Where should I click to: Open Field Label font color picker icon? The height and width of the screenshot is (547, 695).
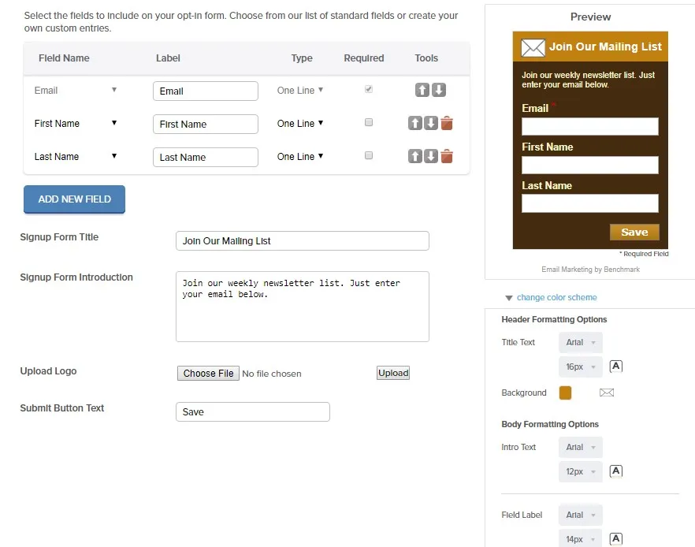point(616,539)
